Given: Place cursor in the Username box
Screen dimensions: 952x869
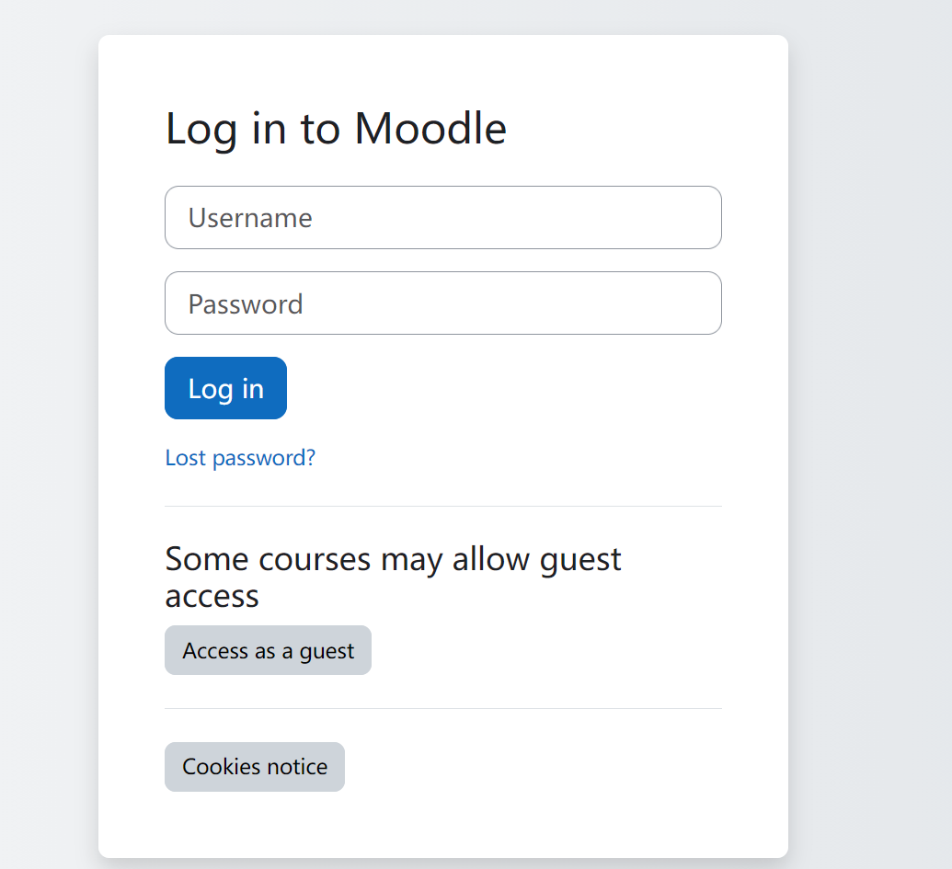Looking at the screenshot, I should pos(442,218).
